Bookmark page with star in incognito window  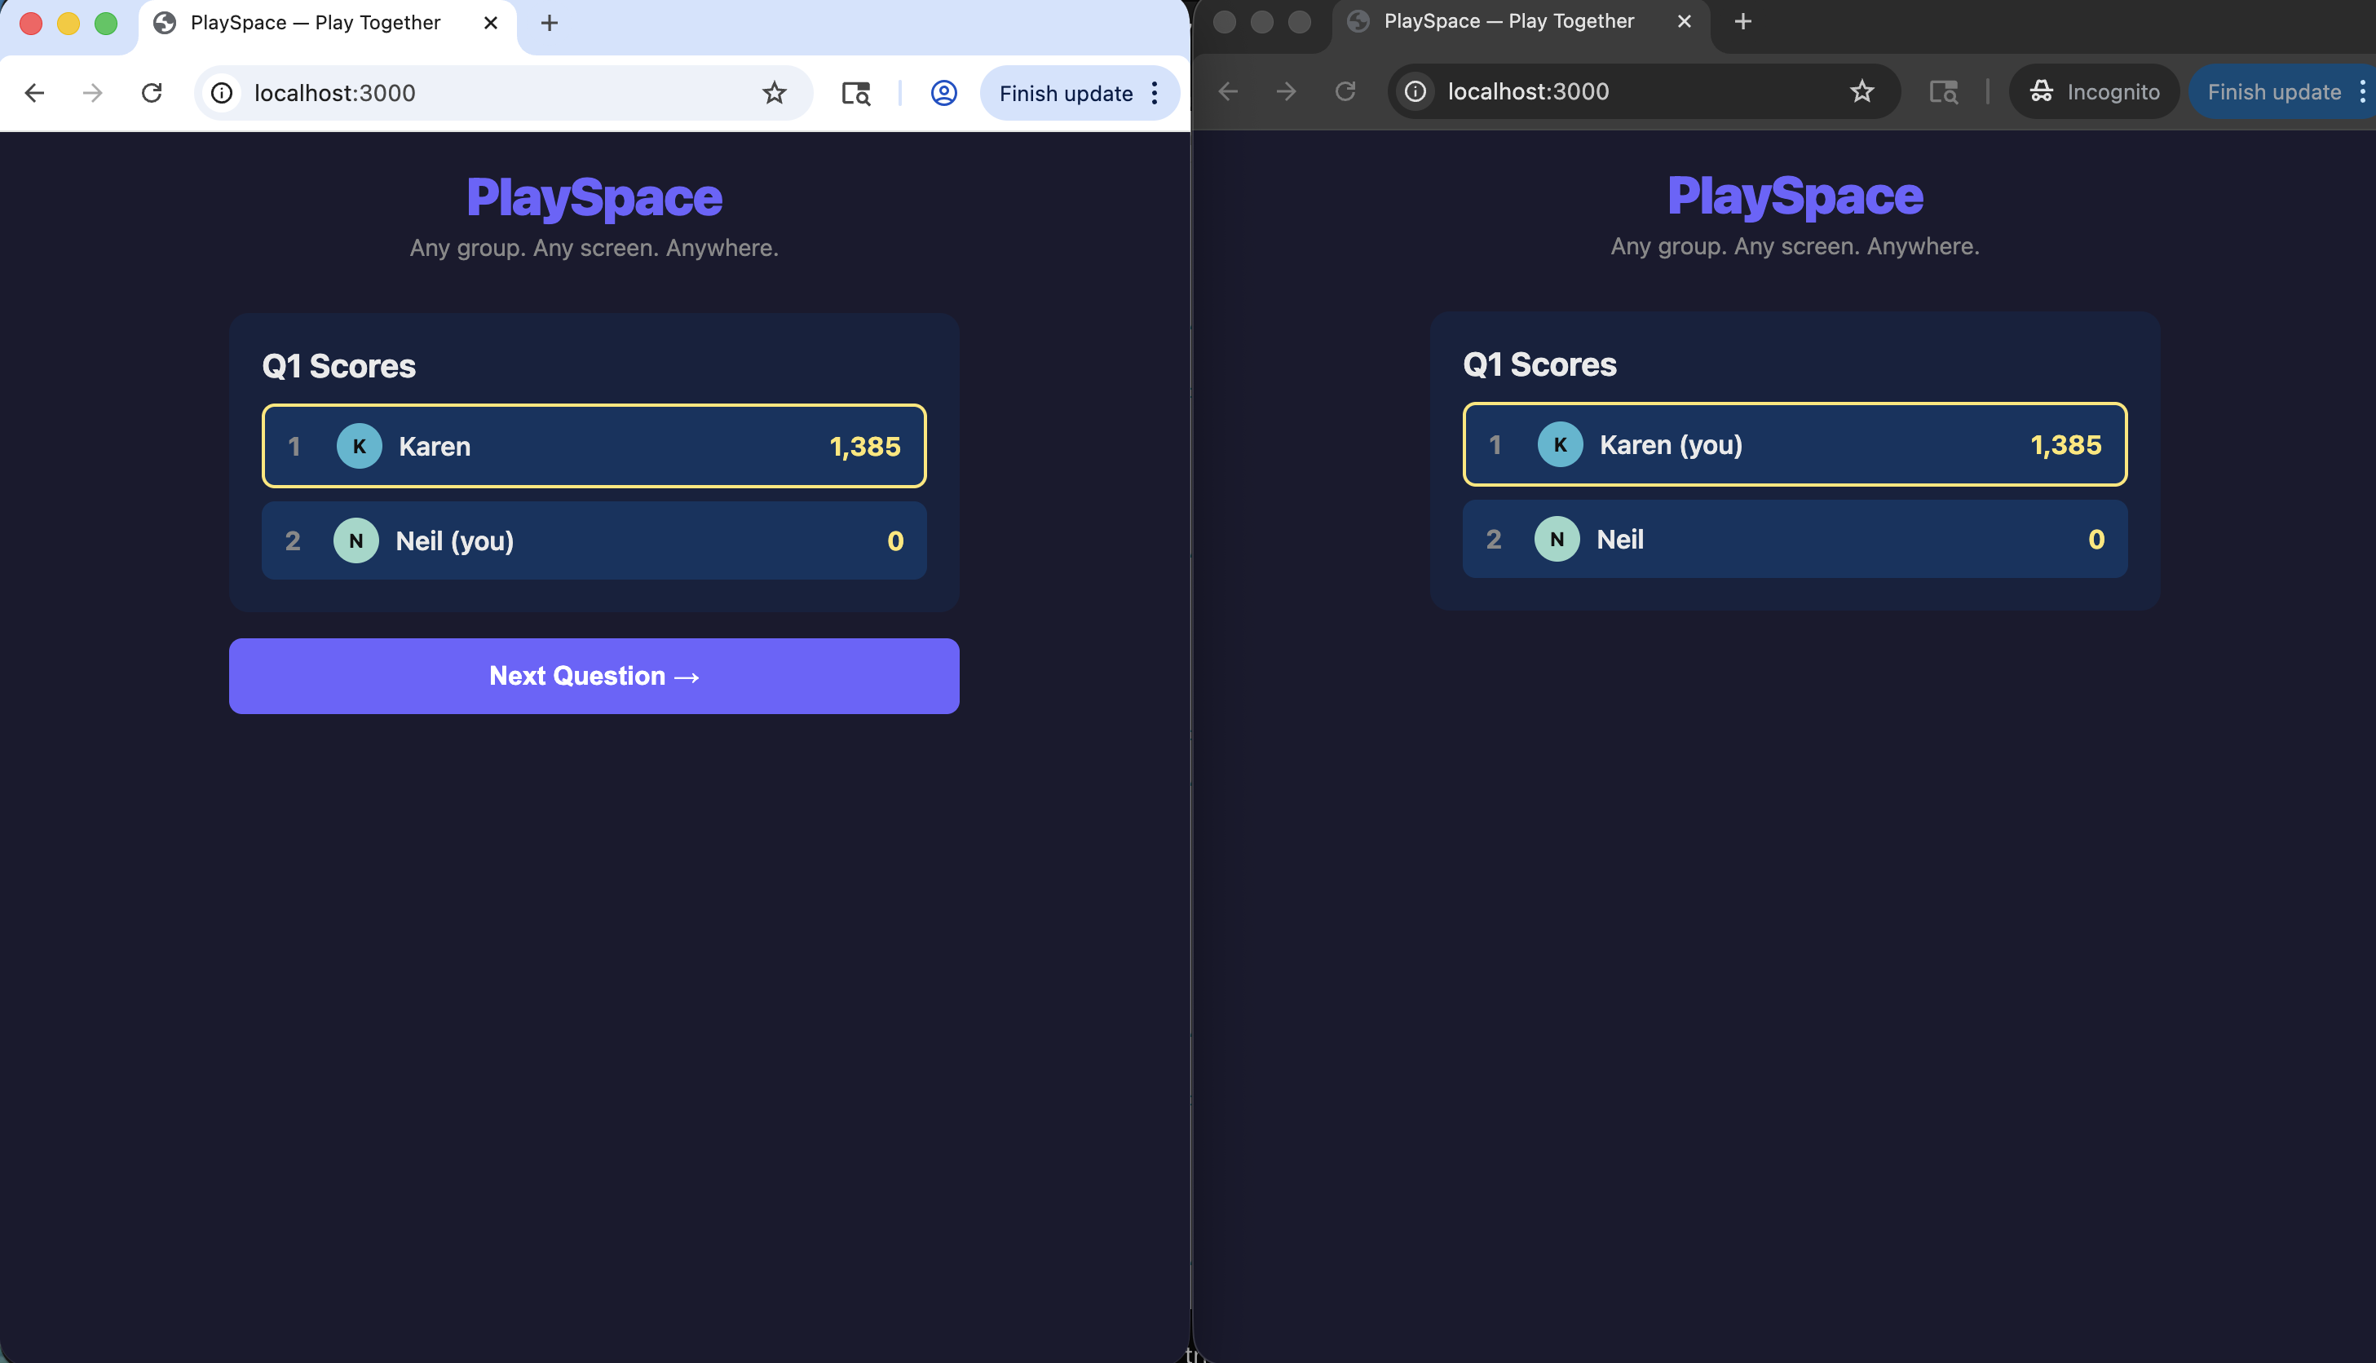point(1862,90)
